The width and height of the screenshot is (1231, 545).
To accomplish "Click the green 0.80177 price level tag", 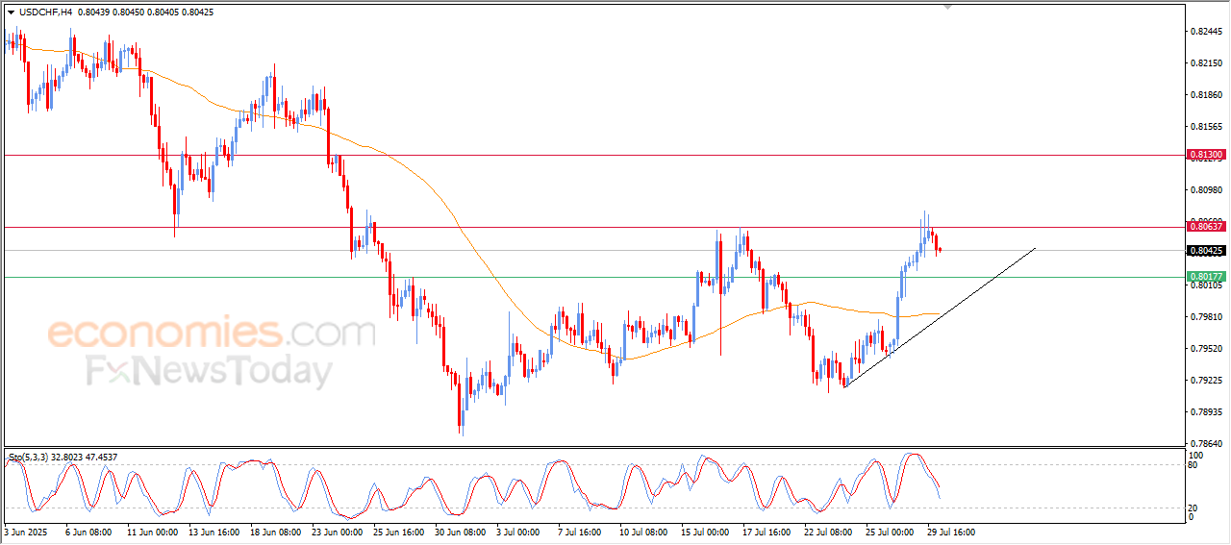I will (1206, 277).
